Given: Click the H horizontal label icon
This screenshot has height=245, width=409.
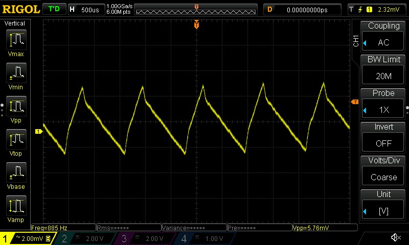Looking at the screenshot, I should coord(72,10).
